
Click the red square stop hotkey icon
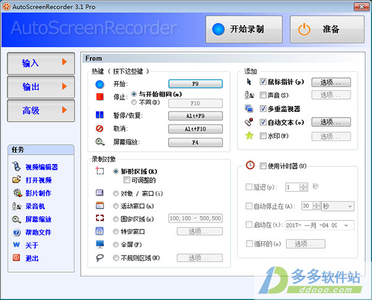coord(100,96)
